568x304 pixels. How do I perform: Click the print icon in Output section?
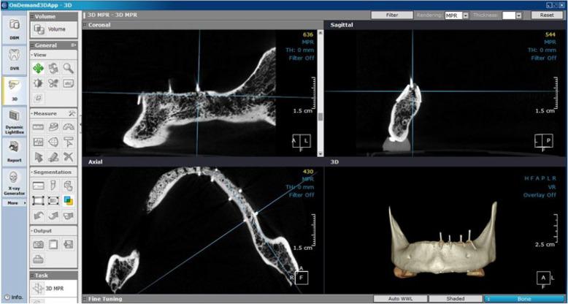38,258
